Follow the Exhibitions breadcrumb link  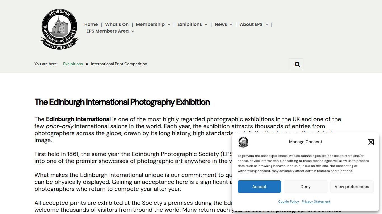point(73,64)
